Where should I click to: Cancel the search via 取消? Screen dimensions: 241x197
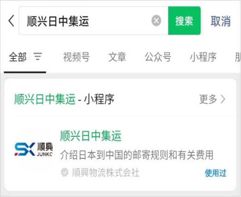click(x=221, y=21)
